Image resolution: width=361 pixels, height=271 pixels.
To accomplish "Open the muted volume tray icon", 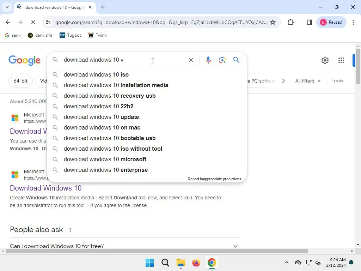I will (318, 263).
